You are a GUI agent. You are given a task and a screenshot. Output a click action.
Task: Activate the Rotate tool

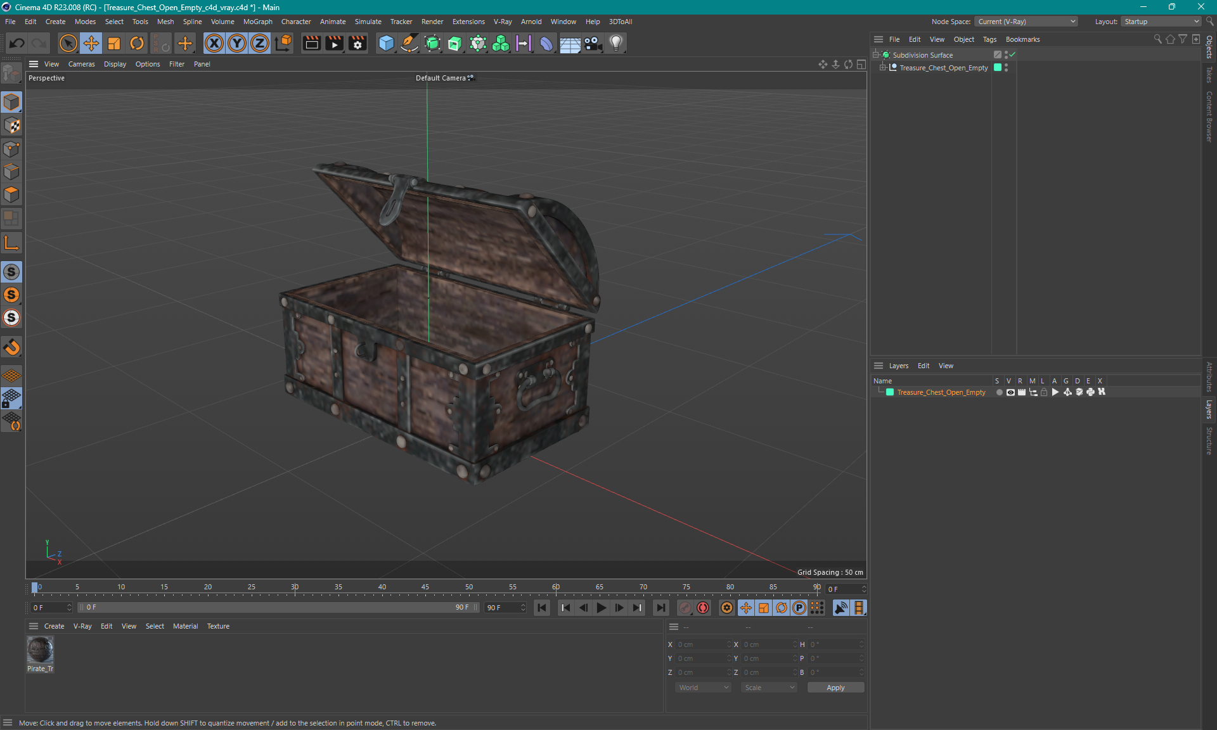pyautogui.click(x=137, y=43)
